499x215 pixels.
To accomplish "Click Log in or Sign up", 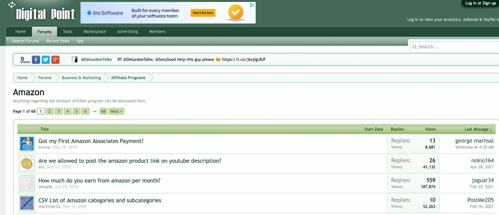I will point(480,3).
